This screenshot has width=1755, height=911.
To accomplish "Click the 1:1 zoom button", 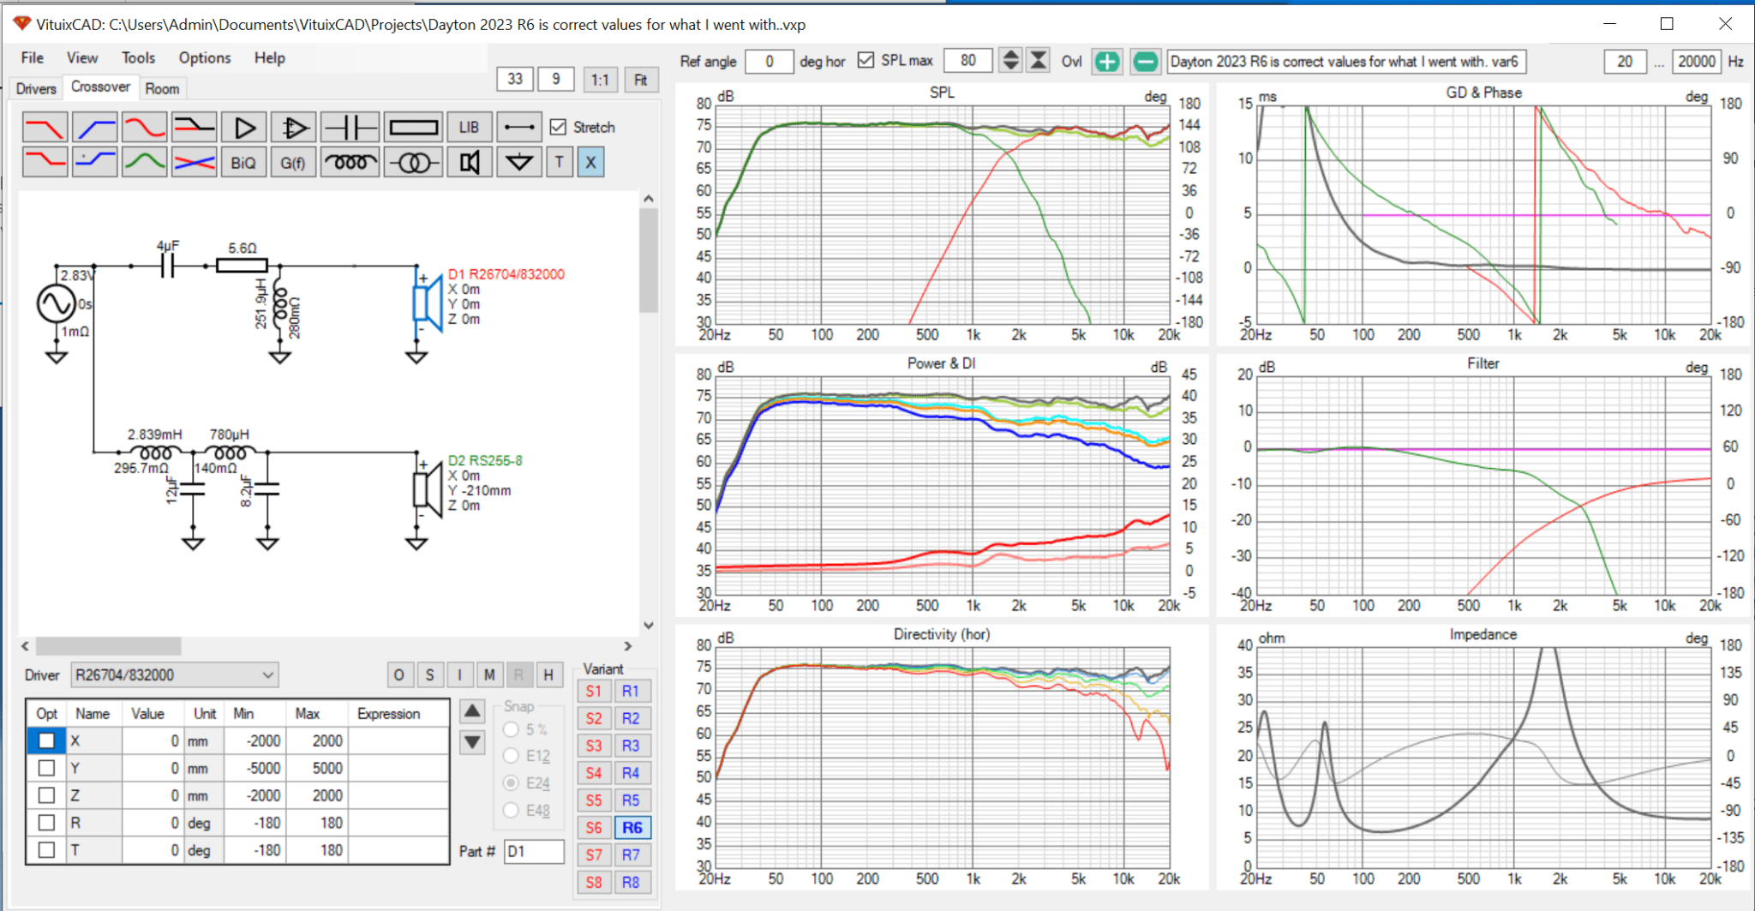I will (600, 80).
